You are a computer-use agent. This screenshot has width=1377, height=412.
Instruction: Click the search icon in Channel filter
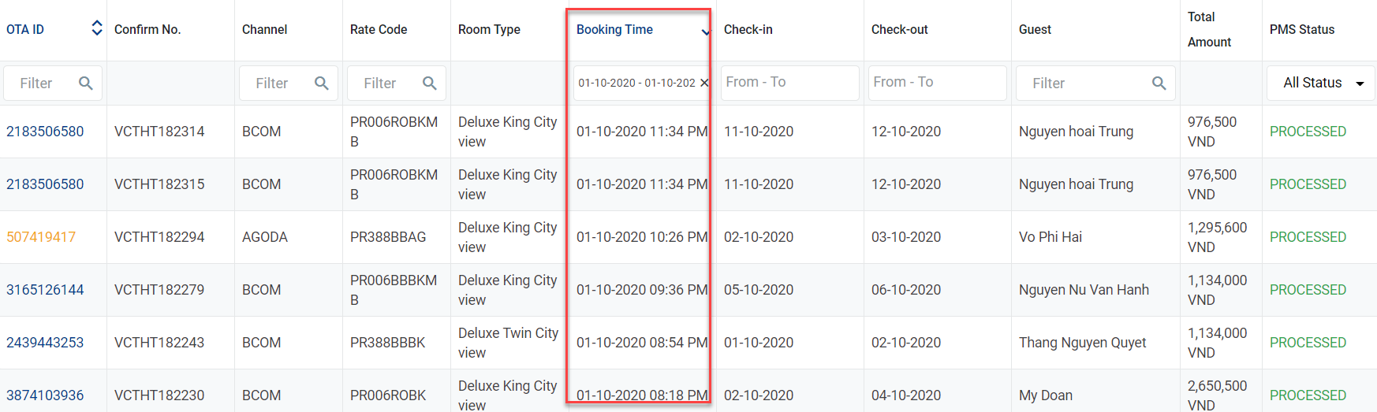[322, 83]
